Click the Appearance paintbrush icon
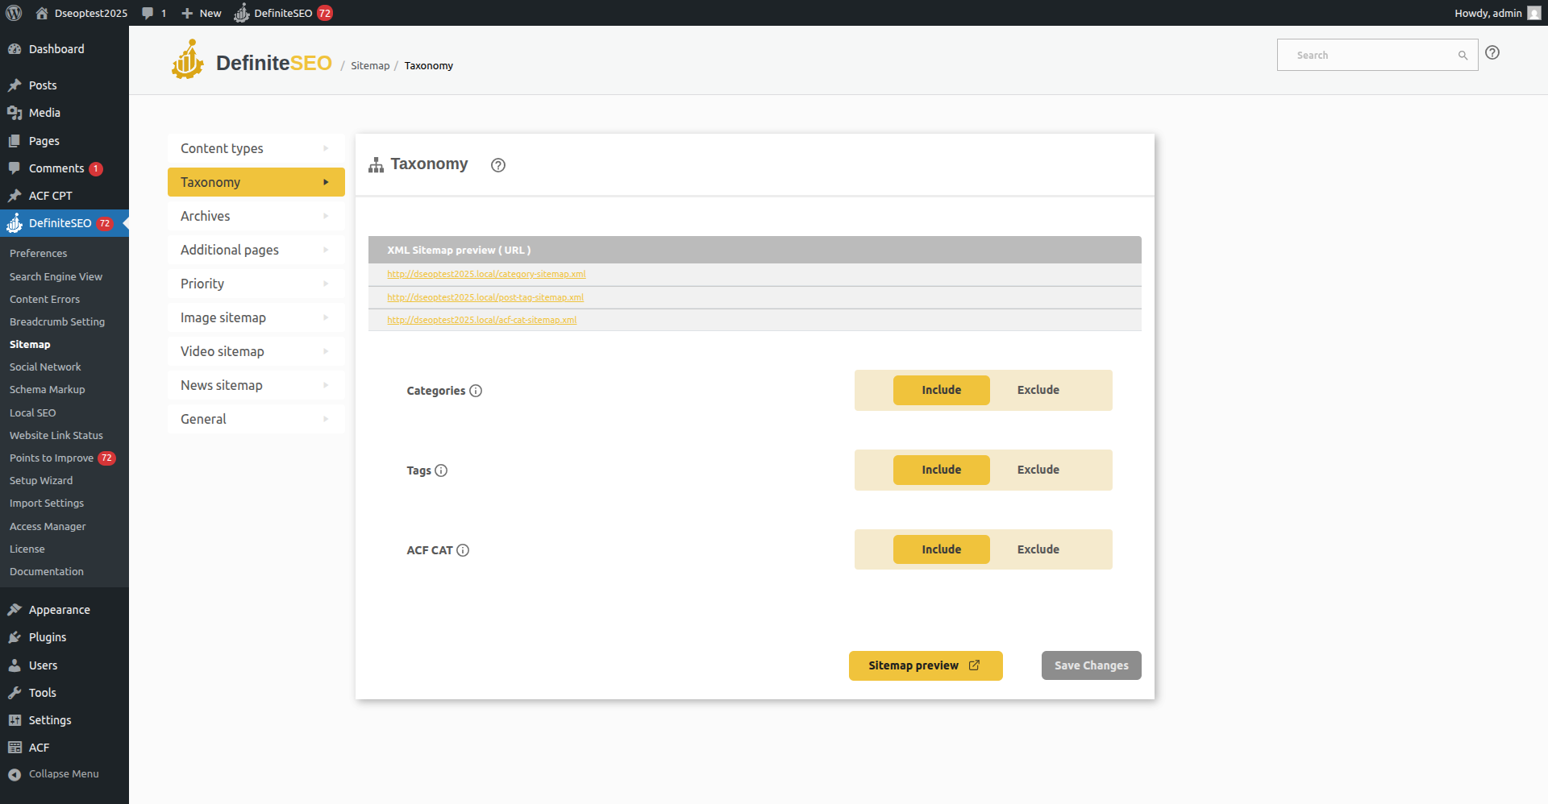The width and height of the screenshot is (1548, 804). point(15,609)
